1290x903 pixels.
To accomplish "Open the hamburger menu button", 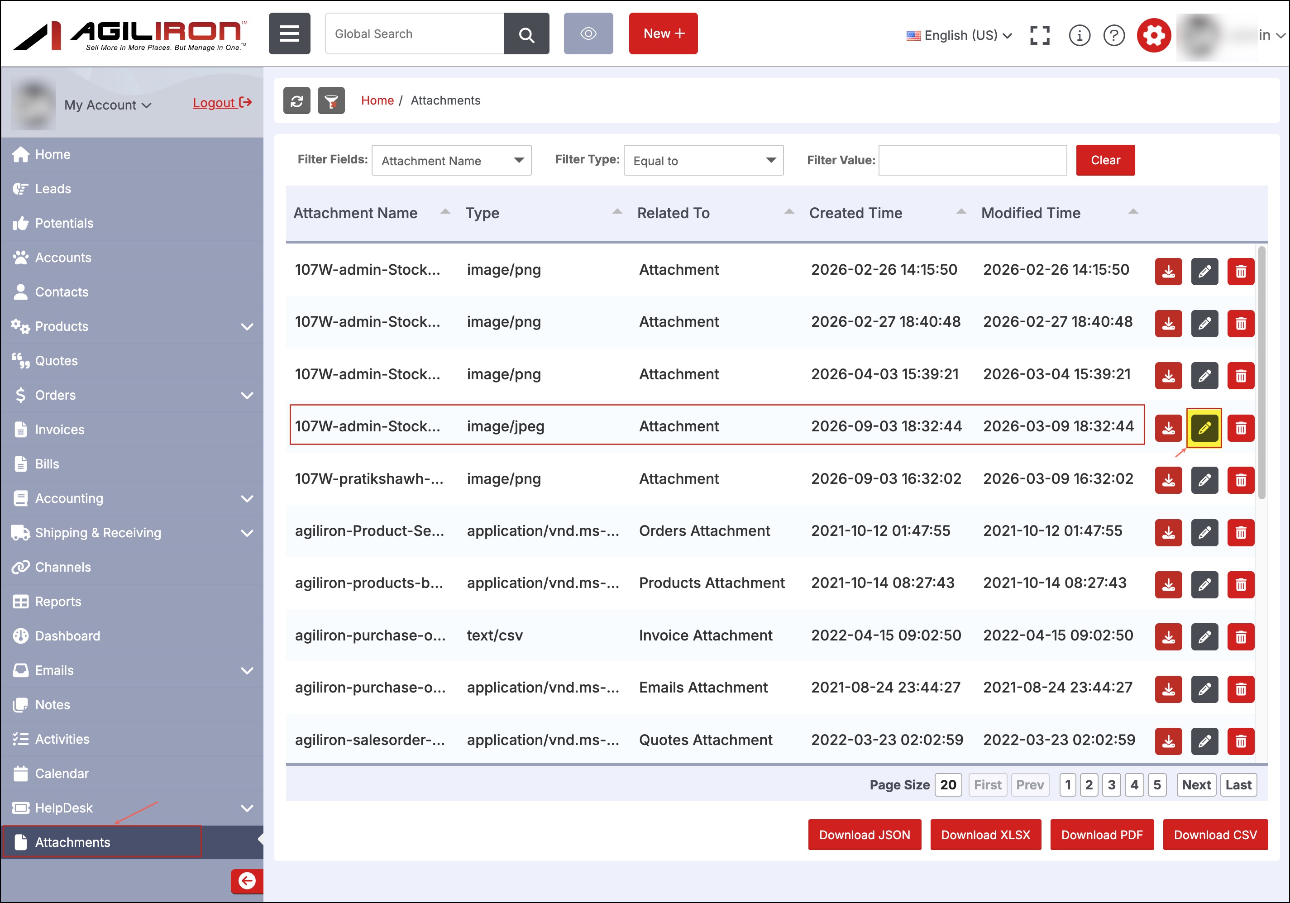I will [289, 33].
